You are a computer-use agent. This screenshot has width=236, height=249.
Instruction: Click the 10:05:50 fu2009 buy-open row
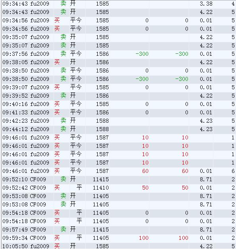pos(119,246)
